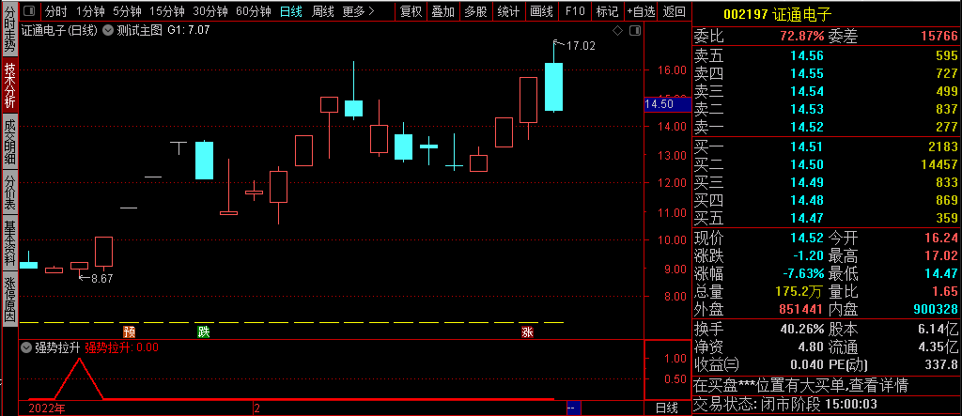
Task: Switch to 15分钟 period
Action: point(167,11)
